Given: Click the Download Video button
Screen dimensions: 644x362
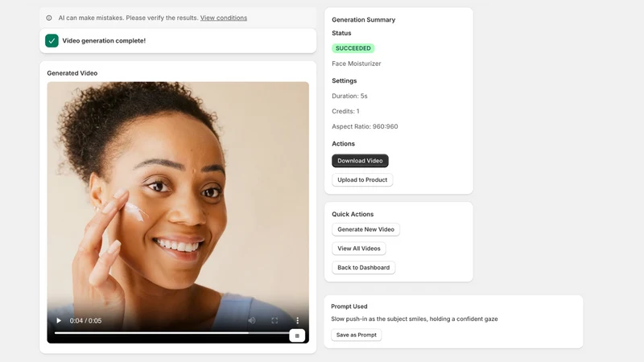Looking at the screenshot, I should click(360, 161).
